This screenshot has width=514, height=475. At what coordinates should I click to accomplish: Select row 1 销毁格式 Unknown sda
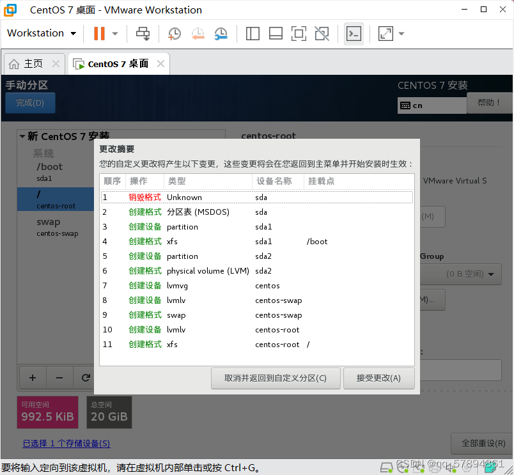257,198
